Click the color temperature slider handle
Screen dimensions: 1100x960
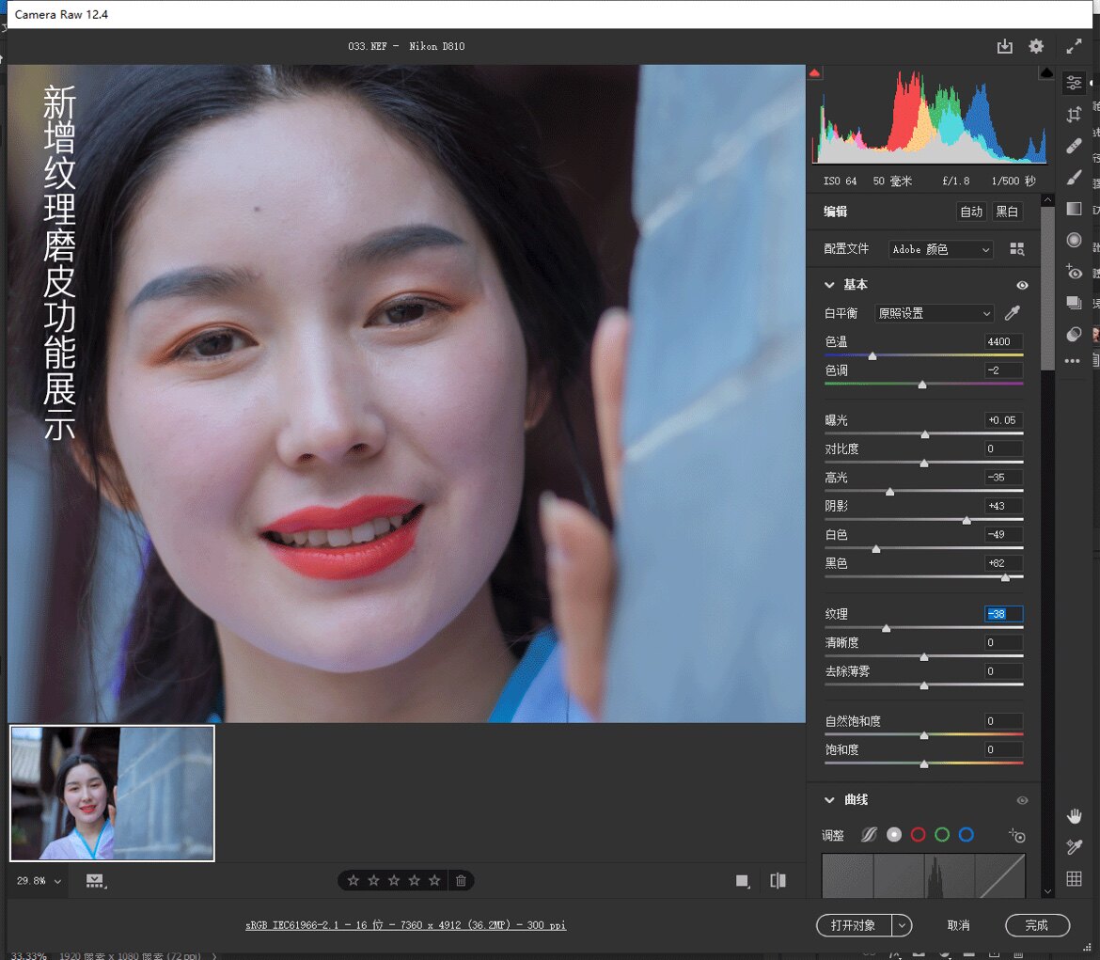point(872,356)
